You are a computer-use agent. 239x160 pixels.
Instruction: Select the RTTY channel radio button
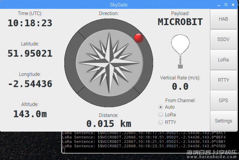point(160,122)
